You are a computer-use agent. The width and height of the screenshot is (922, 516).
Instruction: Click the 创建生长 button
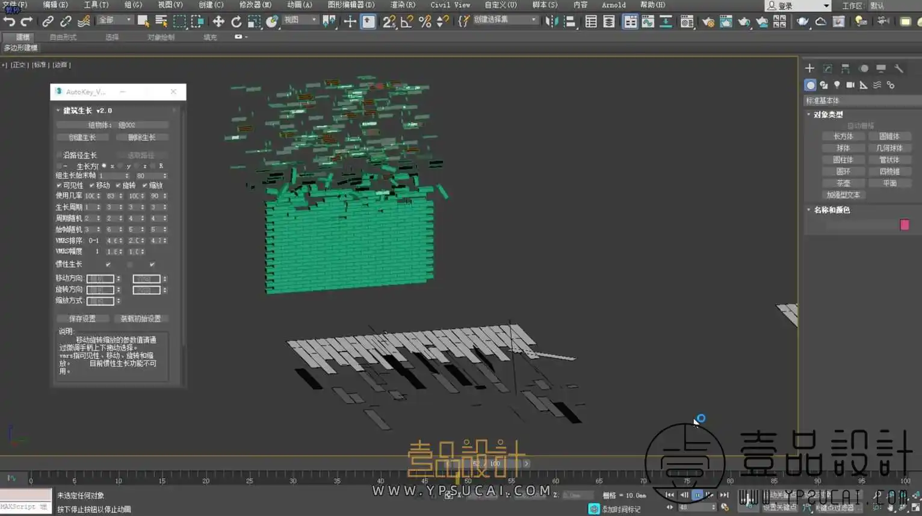pyautogui.click(x=82, y=137)
